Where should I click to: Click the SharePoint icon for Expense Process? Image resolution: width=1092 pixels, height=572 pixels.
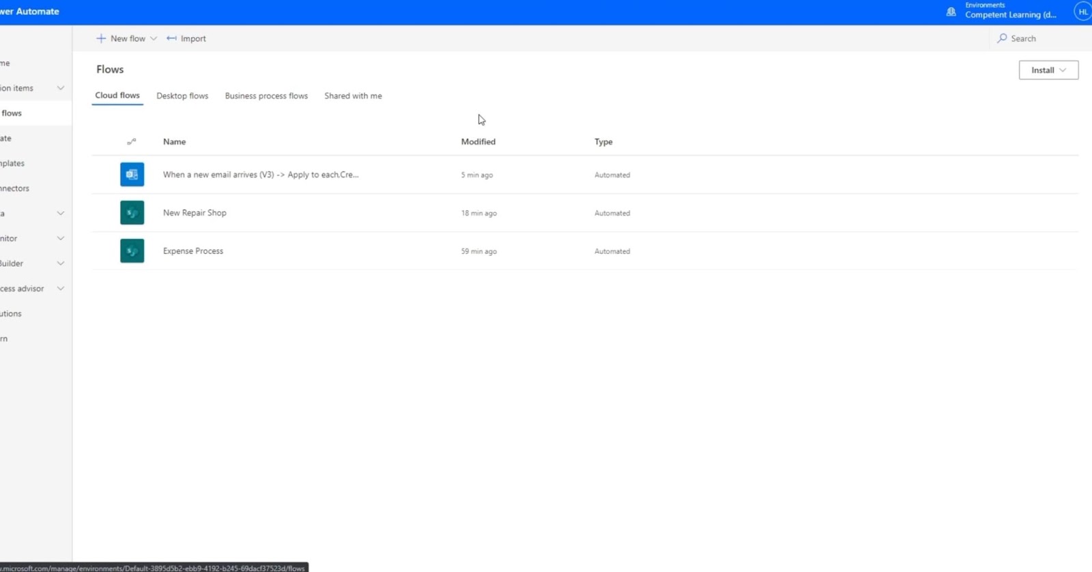coord(132,251)
